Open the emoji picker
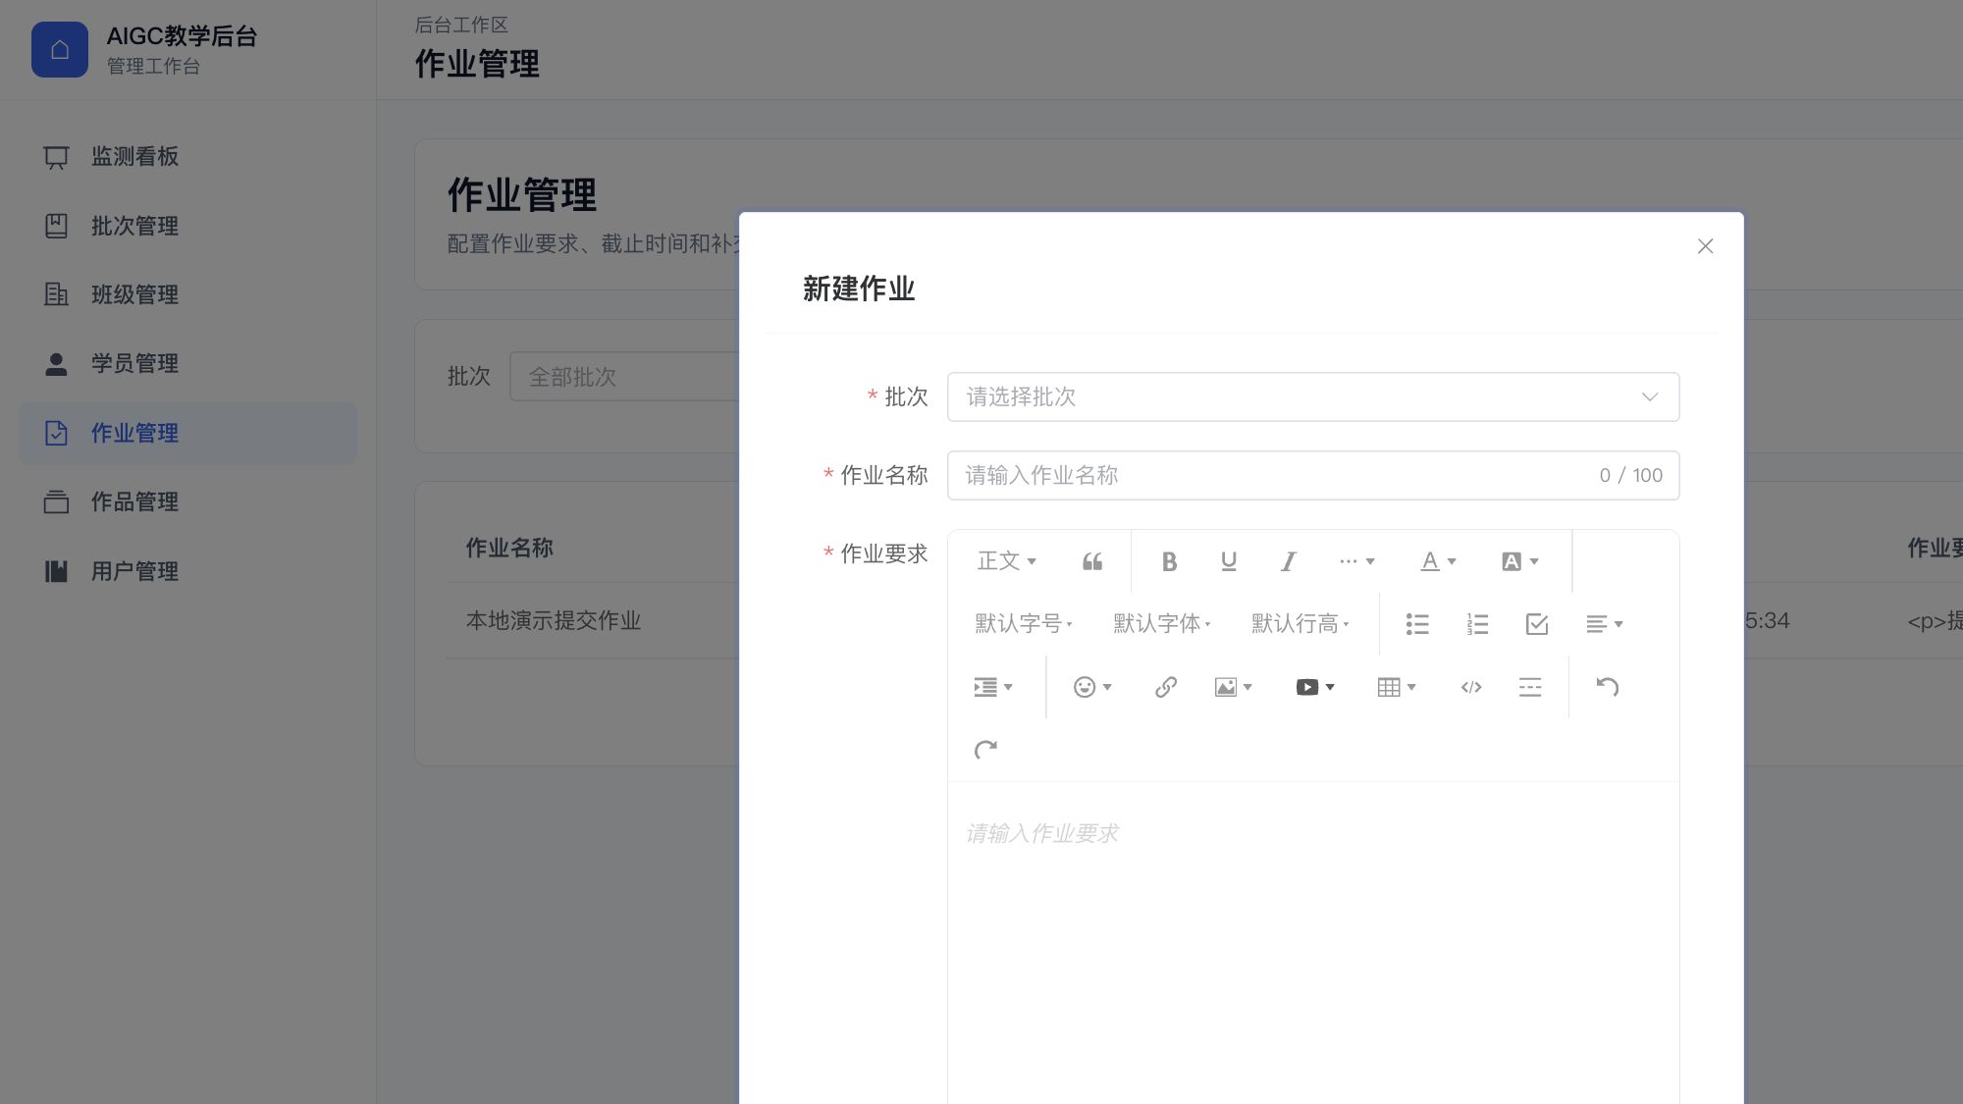Viewport: 1963px width, 1104px height. (1092, 687)
